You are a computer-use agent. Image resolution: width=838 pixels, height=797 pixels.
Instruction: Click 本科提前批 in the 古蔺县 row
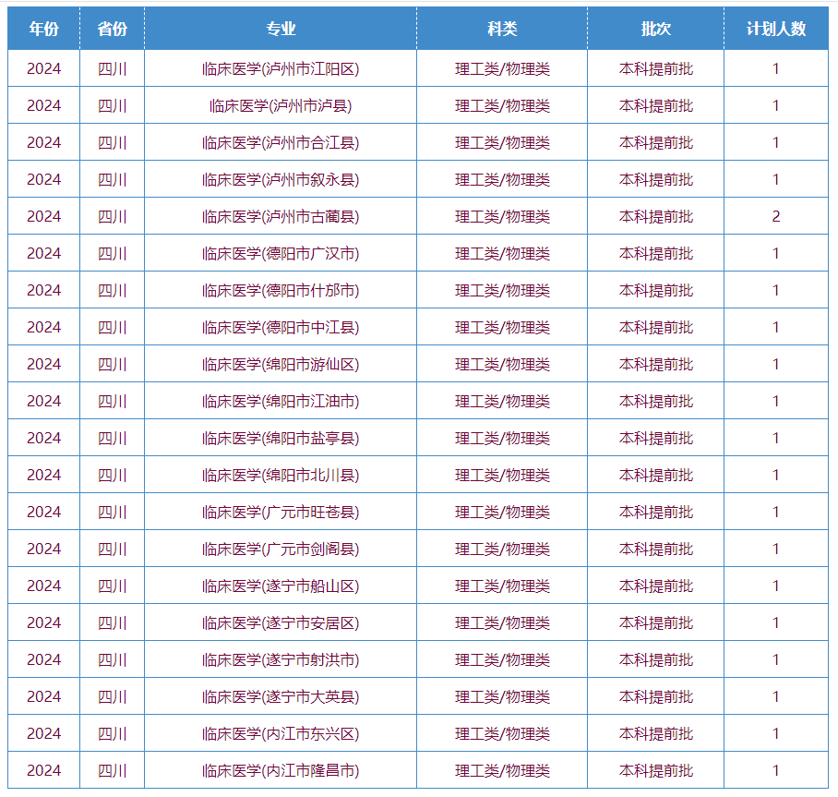coord(656,216)
